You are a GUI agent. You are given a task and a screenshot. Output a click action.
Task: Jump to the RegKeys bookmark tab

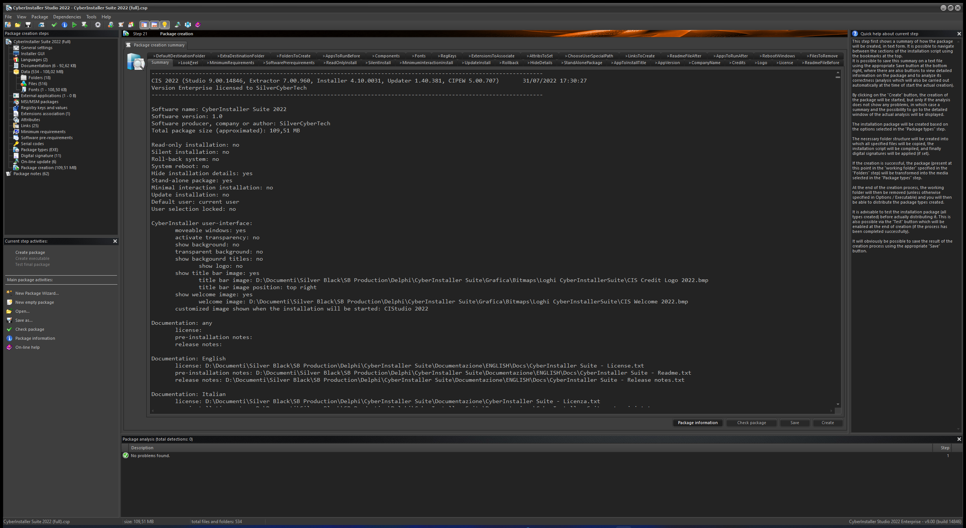(447, 56)
